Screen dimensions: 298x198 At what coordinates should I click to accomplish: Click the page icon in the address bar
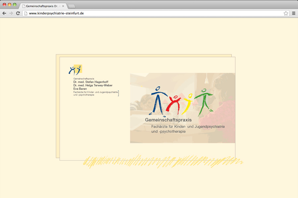pos(26,13)
